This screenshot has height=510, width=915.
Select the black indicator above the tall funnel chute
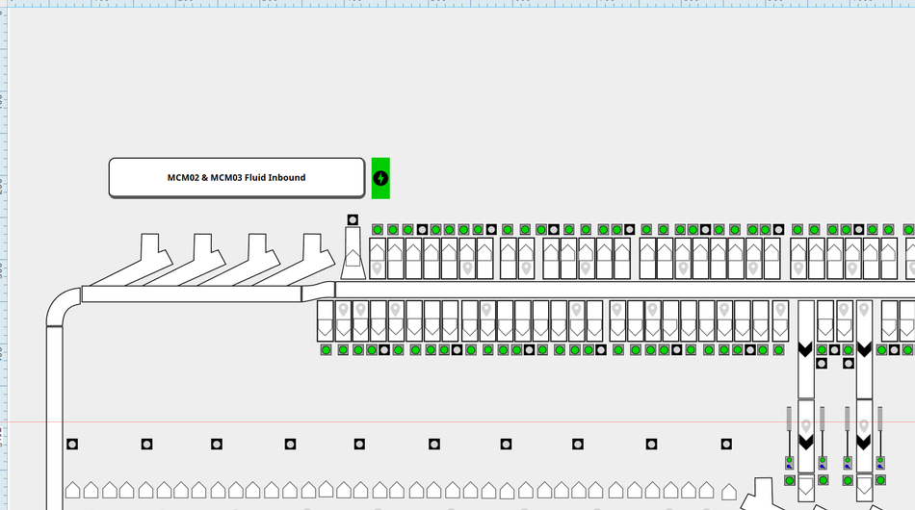pos(353,220)
